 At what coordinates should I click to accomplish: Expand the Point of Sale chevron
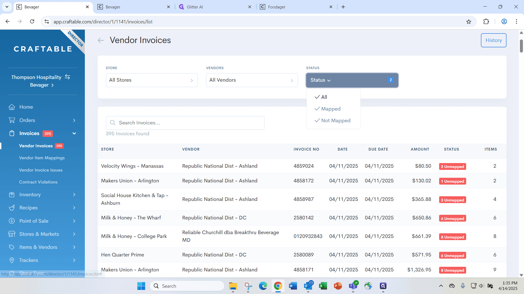74,221
